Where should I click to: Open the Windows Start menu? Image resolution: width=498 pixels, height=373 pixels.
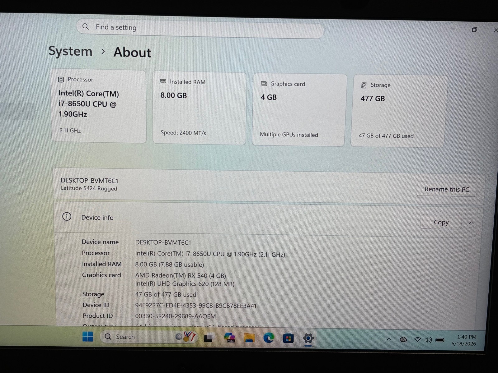(x=88, y=337)
